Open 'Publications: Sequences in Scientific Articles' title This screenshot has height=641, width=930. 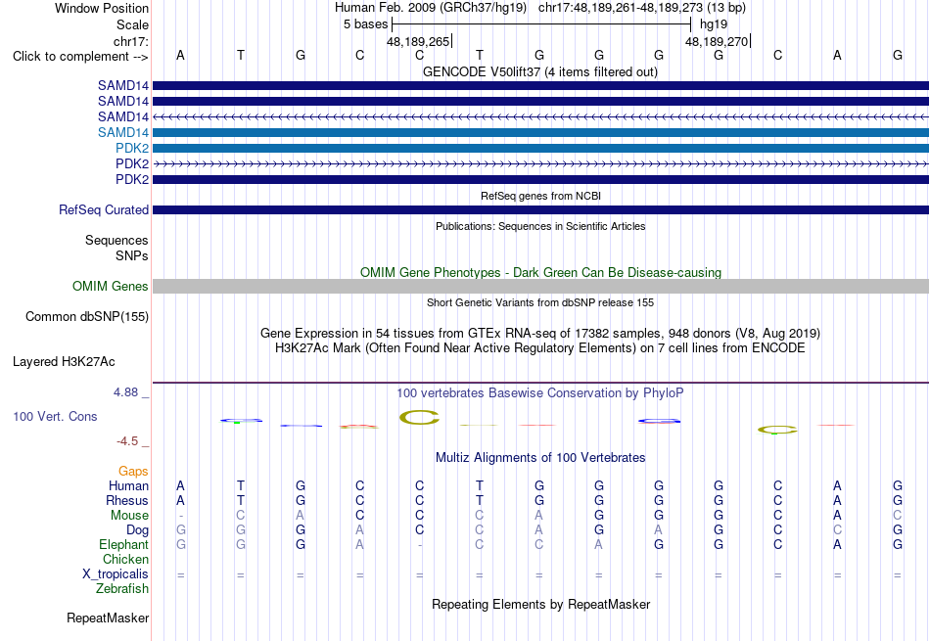[x=540, y=226]
